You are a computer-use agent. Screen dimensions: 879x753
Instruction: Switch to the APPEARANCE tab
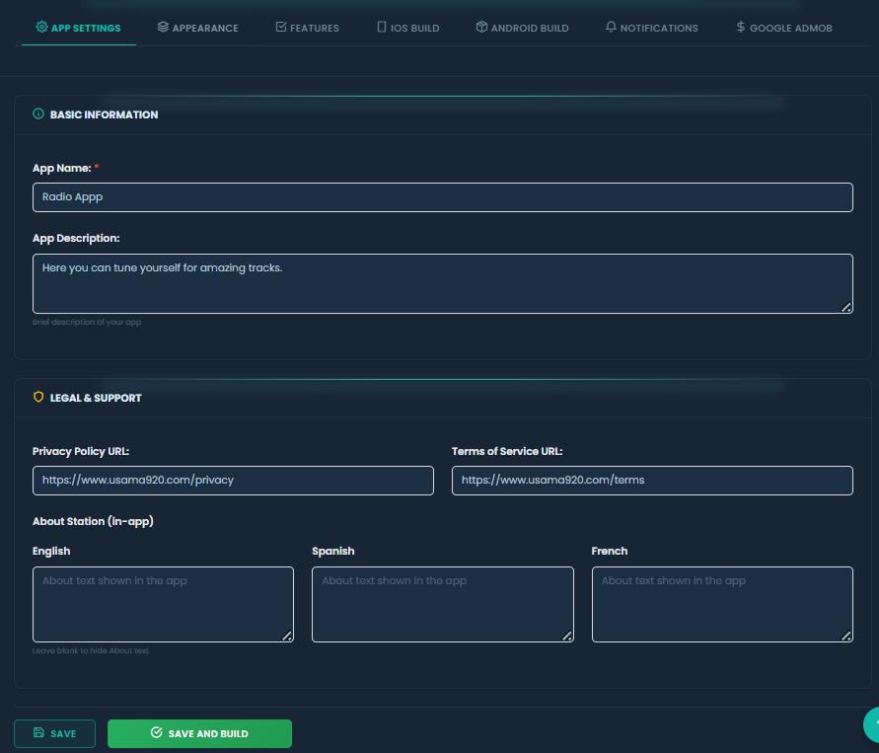tap(197, 28)
